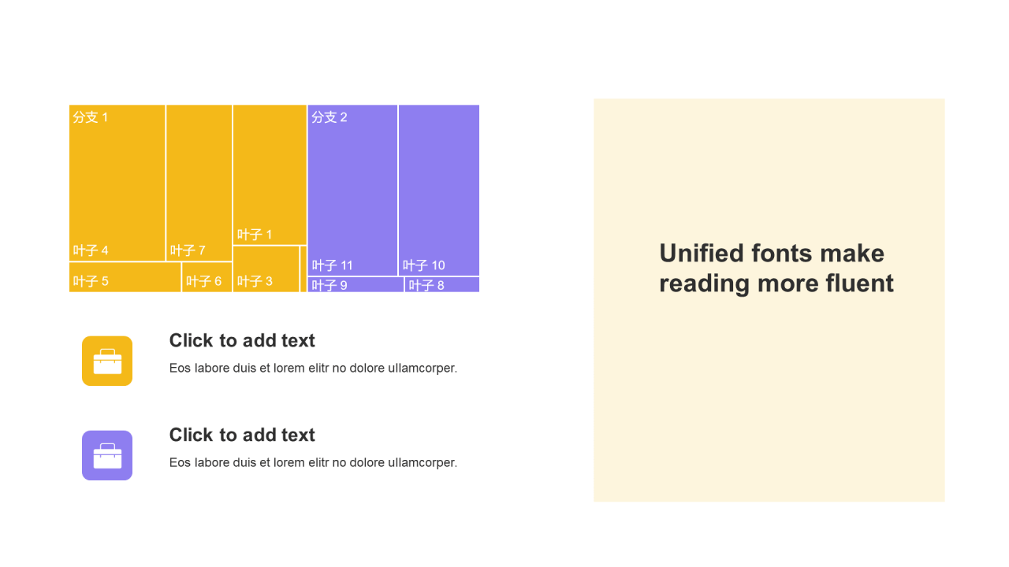Select the 叶子 10 purple block
Viewport: 1009px width, 567px height.
[439, 190]
